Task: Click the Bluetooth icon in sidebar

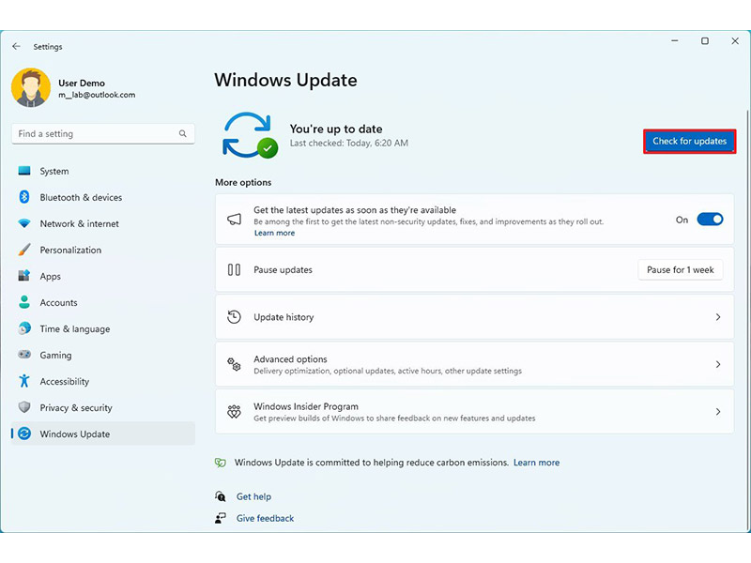Action: pos(24,197)
